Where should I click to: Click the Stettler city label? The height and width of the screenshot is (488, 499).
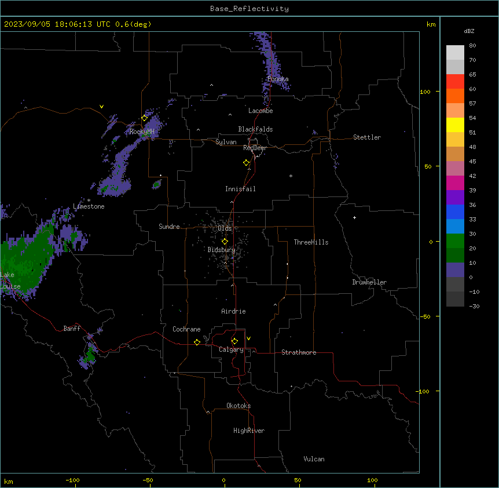click(367, 137)
